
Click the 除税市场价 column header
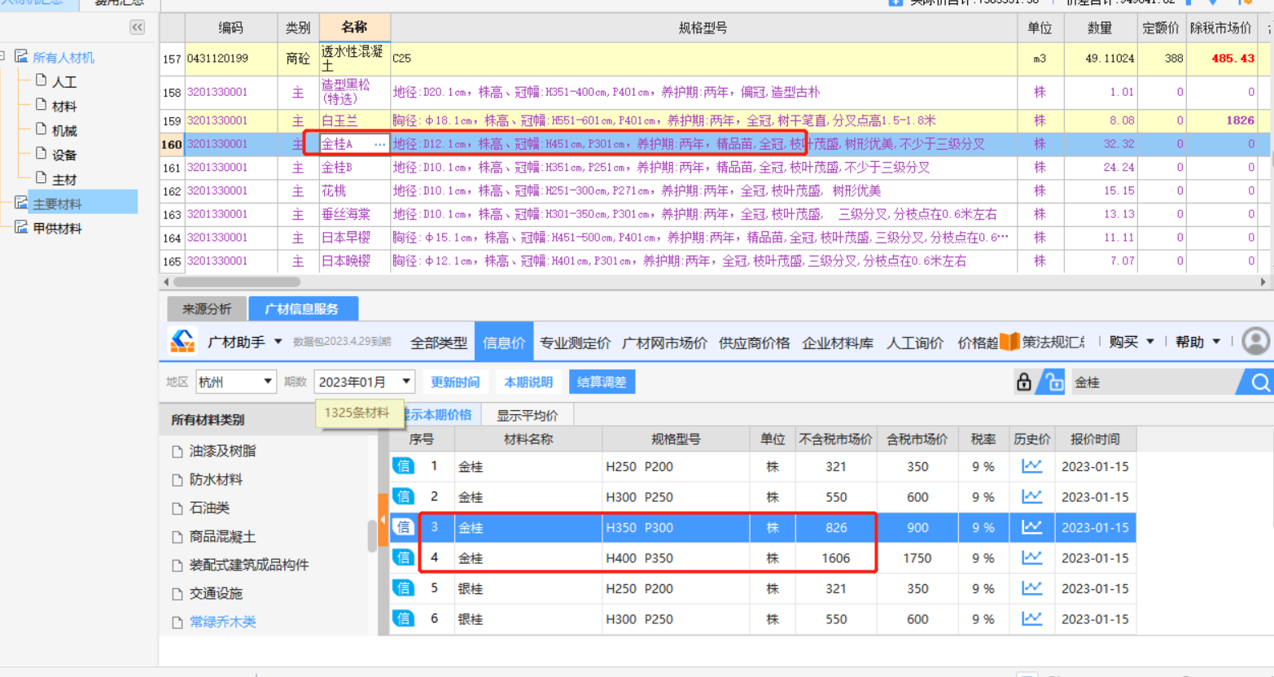(x=1221, y=28)
